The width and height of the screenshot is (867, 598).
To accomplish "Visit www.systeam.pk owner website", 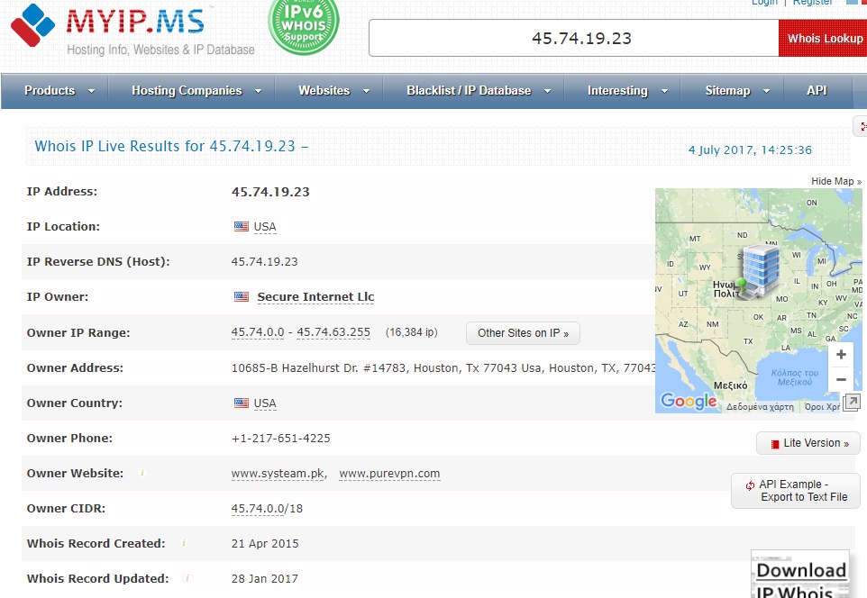I will click(x=278, y=474).
